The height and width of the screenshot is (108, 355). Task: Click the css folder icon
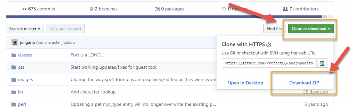click(14, 67)
